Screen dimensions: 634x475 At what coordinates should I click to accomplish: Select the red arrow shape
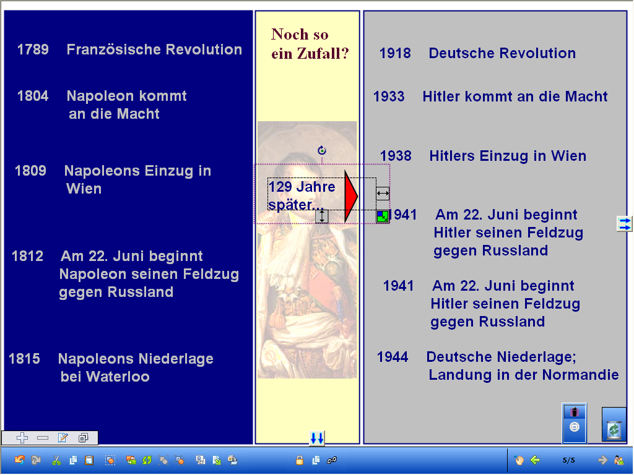coord(350,197)
